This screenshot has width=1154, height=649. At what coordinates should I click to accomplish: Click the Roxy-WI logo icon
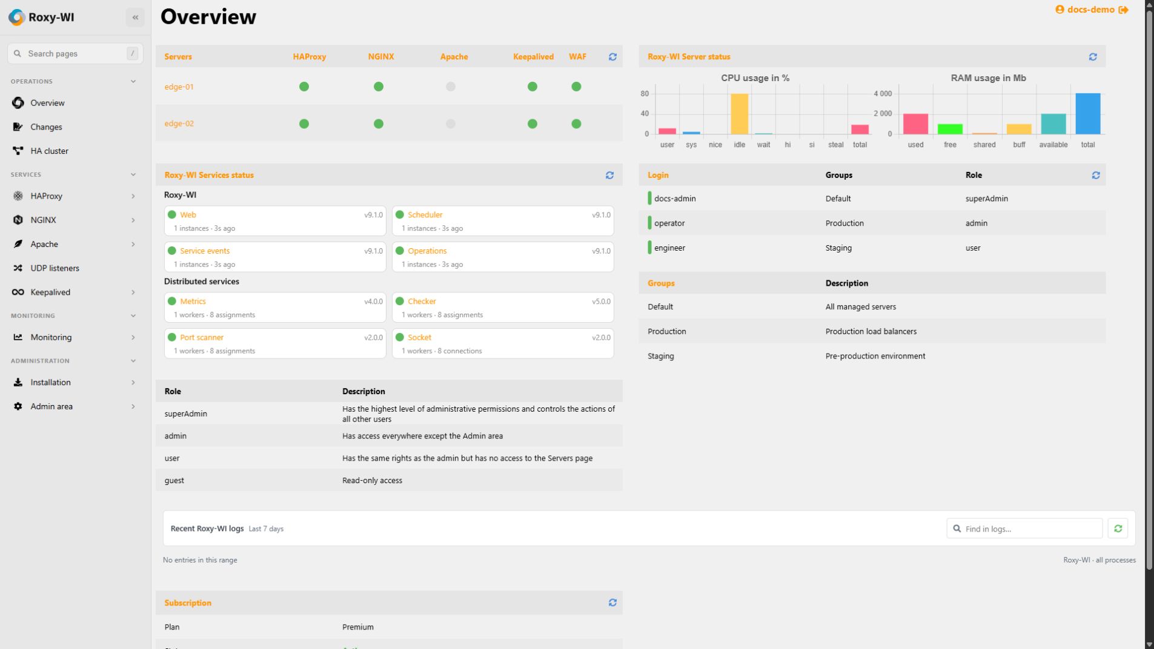(x=16, y=17)
